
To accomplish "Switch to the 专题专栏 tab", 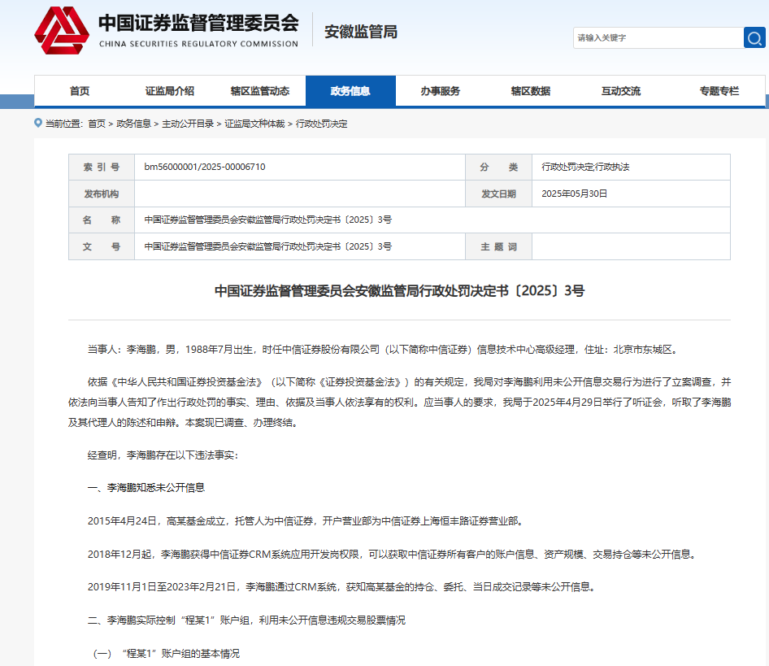I will tap(719, 91).
